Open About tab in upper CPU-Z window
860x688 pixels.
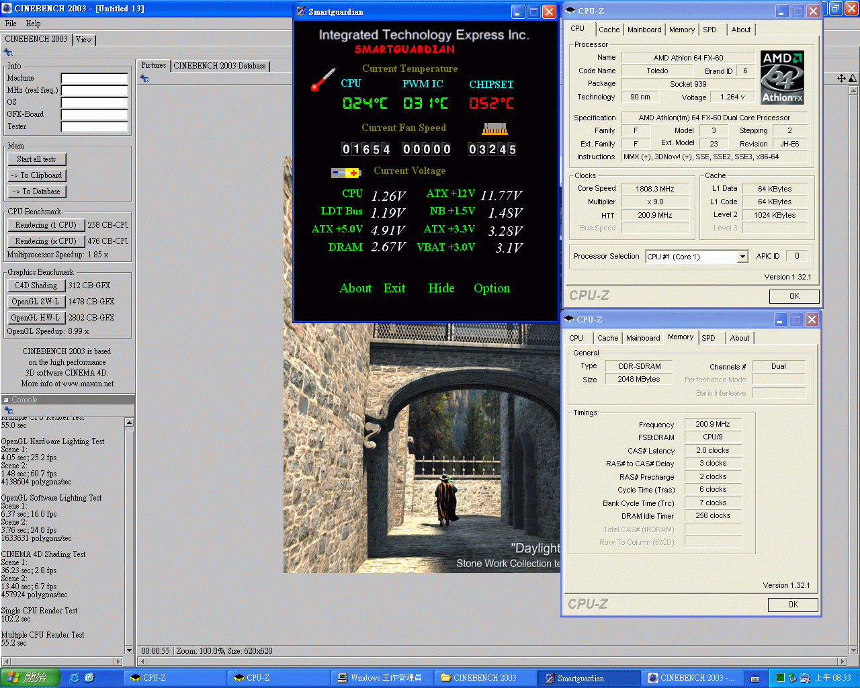741,30
